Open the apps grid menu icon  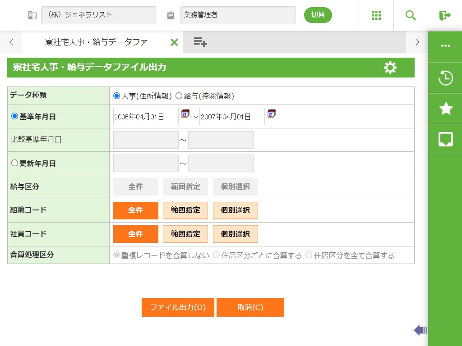[x=376, y=15]
